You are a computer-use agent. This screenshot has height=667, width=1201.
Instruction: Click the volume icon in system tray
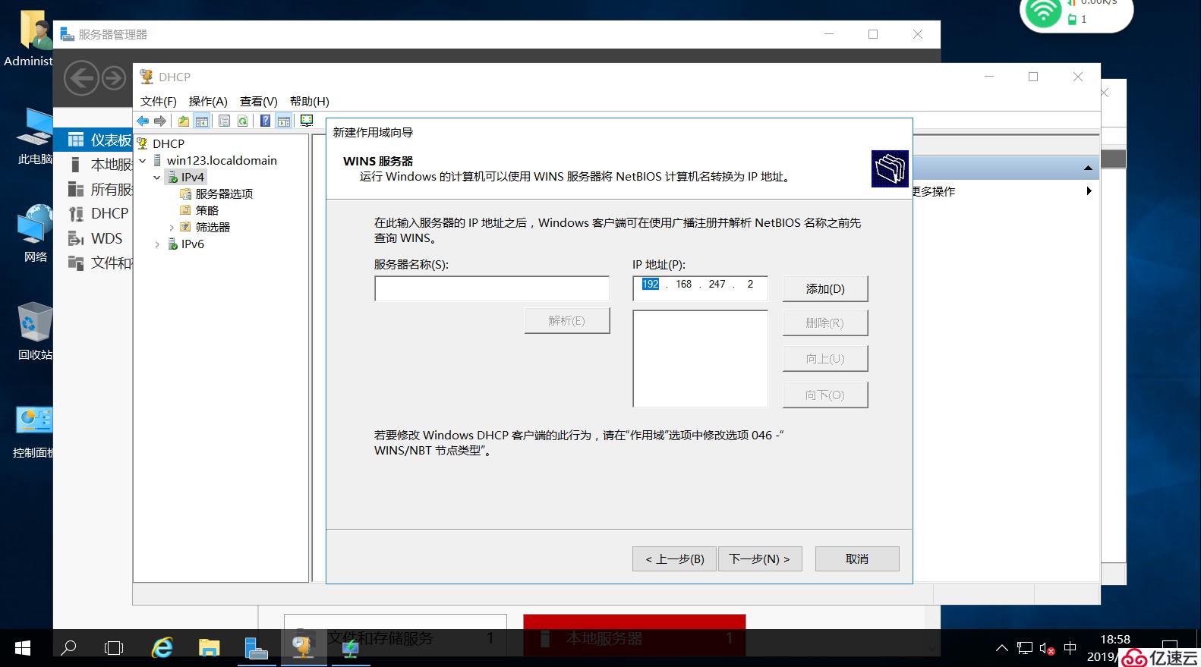pyautogui.click(x=1047, y=649)
